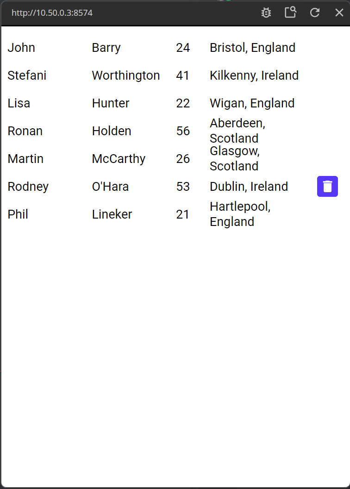
Task: Select first name John
Action: (21, 48)
